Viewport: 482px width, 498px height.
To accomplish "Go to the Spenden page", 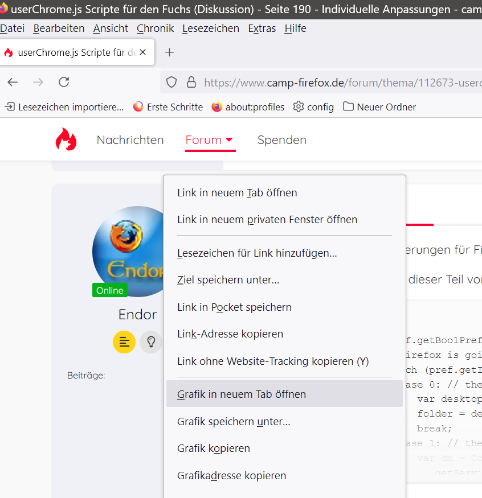I will click(282, 140).
